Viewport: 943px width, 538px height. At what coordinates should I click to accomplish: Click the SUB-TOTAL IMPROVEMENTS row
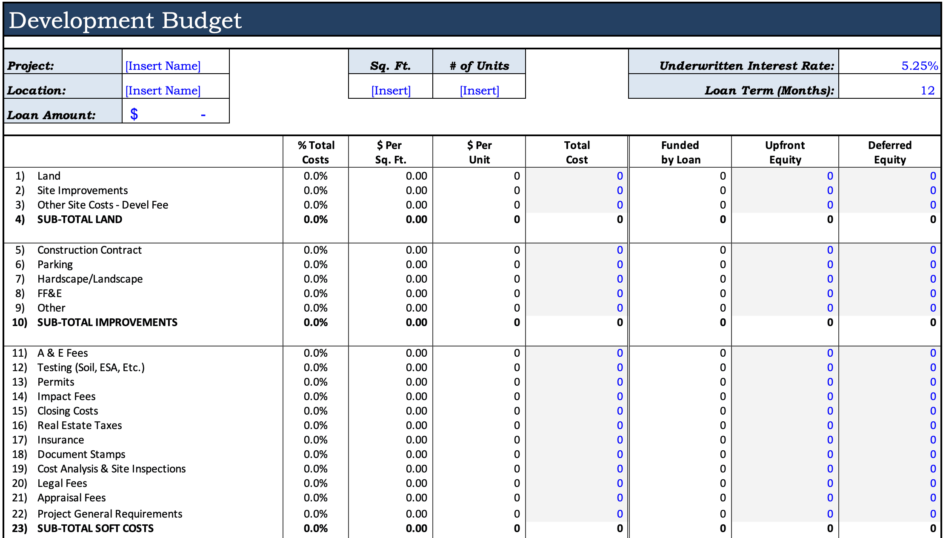tap(107, 322)
